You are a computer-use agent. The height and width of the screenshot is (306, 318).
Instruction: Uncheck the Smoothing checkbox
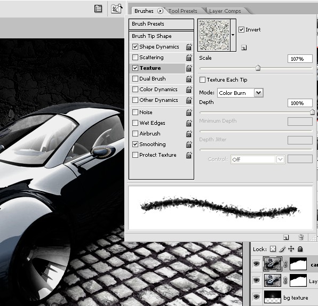136,144
